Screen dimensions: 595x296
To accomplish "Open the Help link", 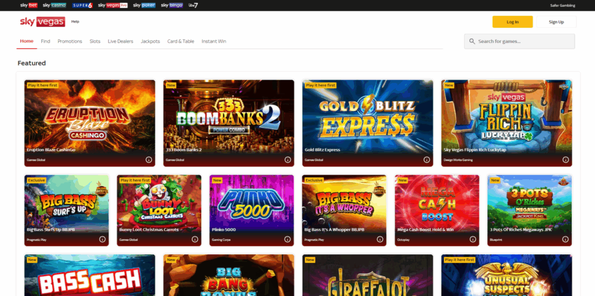I will point(75,21).
